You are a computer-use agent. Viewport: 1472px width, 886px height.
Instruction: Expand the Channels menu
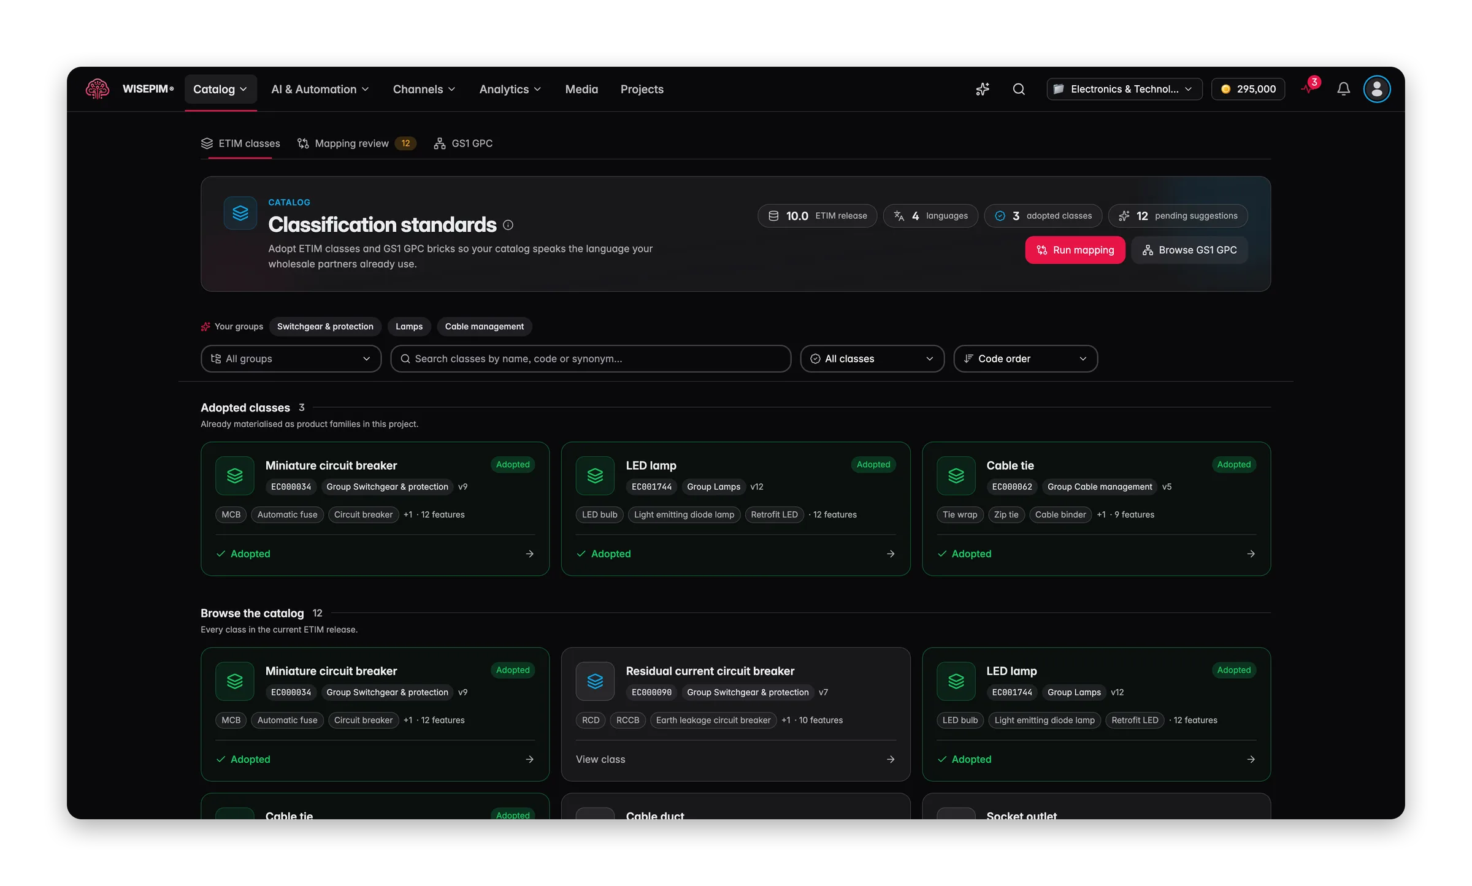424,90
